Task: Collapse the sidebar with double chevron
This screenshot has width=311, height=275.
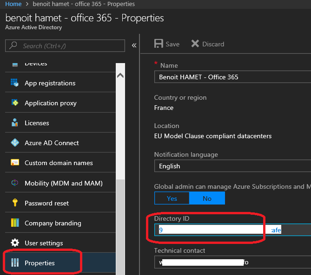Action: pyautogui.click(x=134, y=45)
